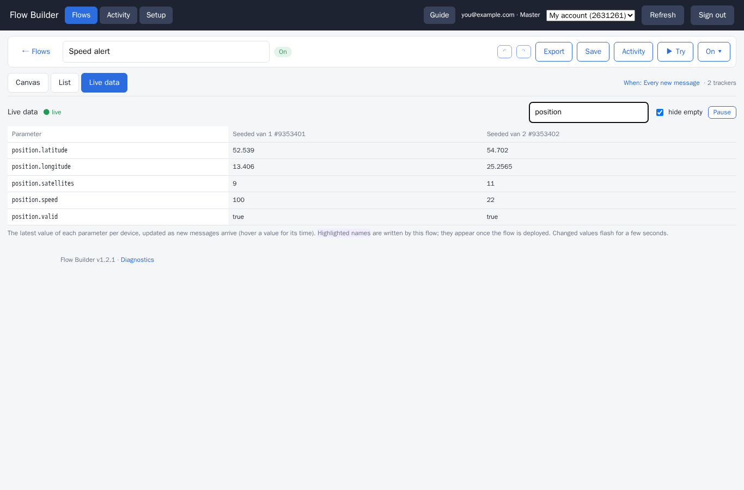Click speed value 22 for van 2

pyautogui.click(x=491, y=200)
